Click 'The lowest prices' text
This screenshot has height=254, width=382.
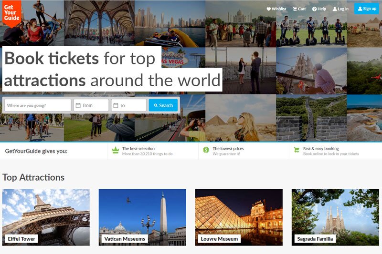pos(228,149)
